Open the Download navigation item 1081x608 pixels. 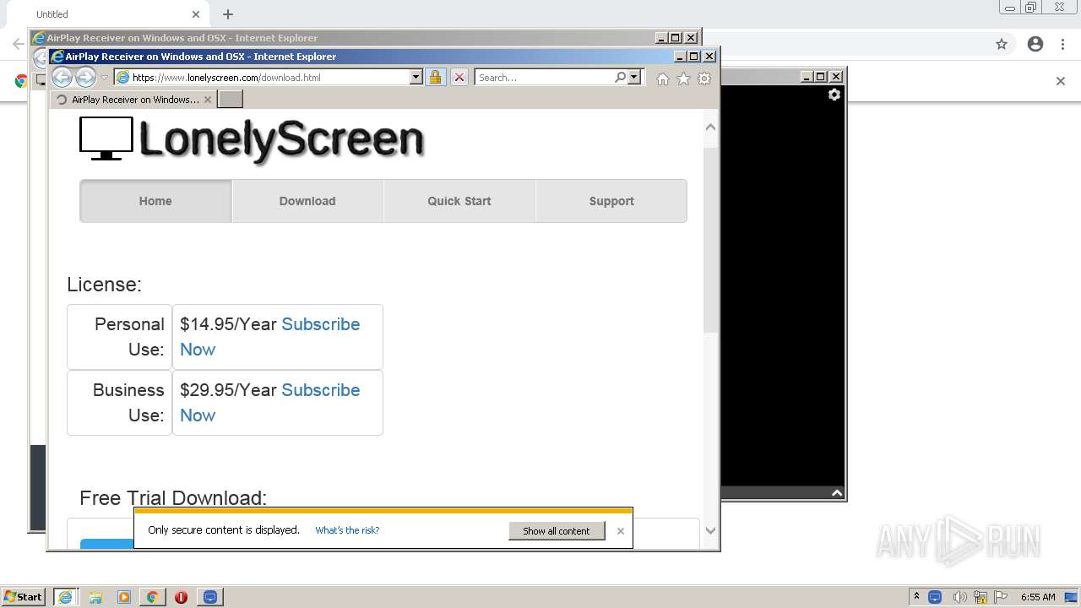(x=307, y=201)
